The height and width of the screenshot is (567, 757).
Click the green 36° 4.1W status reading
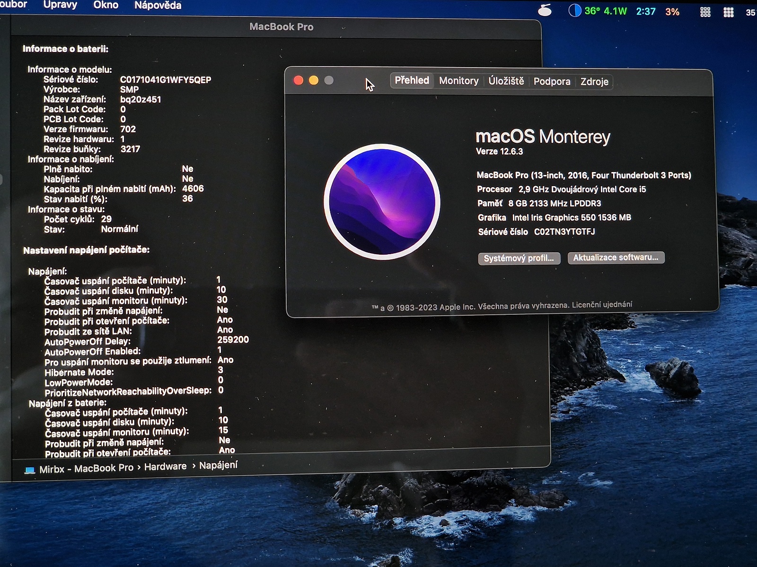pos(606,11)
